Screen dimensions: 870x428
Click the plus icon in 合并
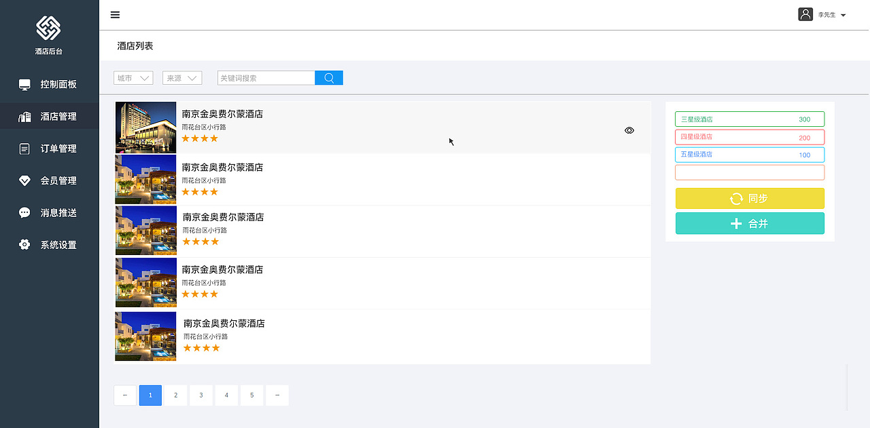click(736, 223)
